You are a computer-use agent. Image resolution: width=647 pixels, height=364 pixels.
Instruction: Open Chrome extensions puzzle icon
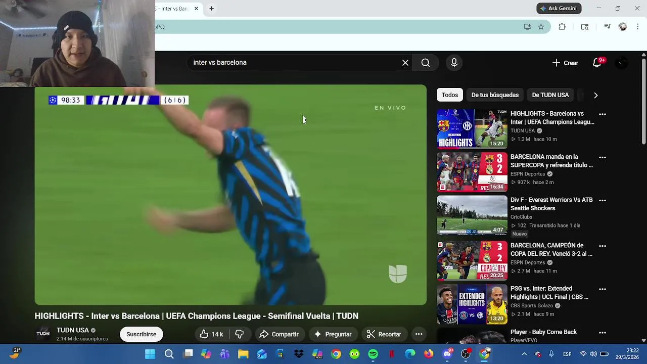coord(562,27)
